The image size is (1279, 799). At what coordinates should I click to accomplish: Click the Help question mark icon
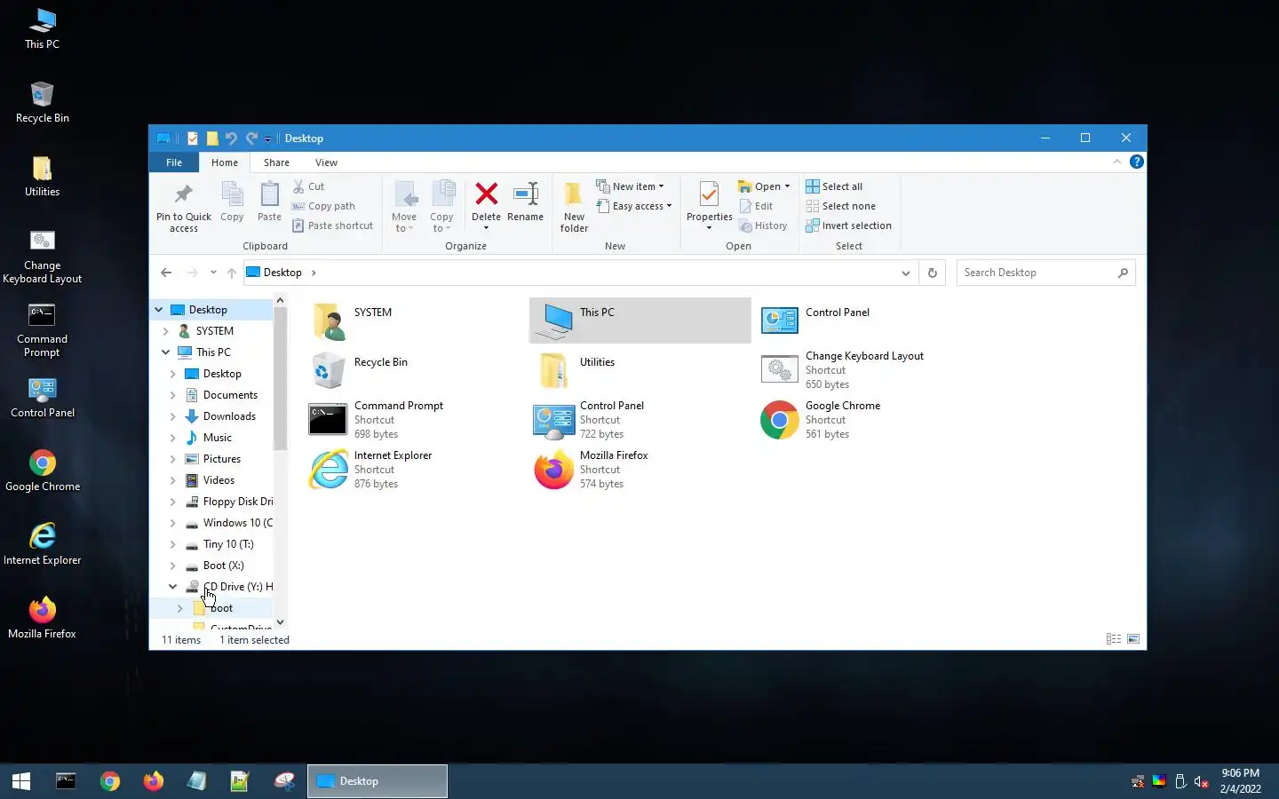(x=1136, y=162)
